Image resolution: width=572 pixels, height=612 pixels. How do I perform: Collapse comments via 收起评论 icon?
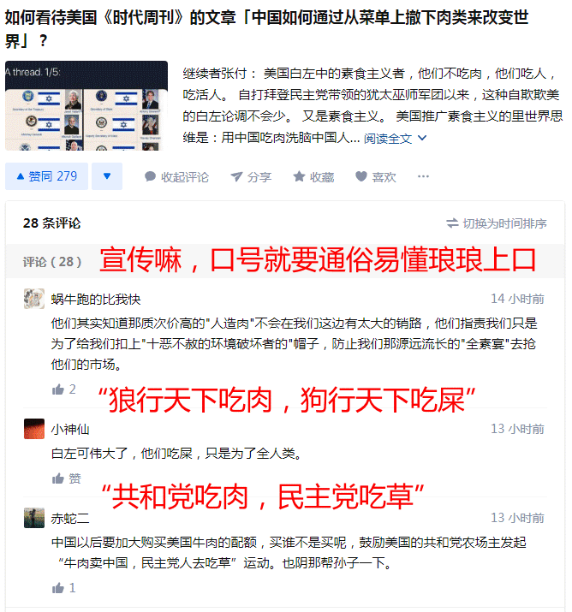click(176, 177)
